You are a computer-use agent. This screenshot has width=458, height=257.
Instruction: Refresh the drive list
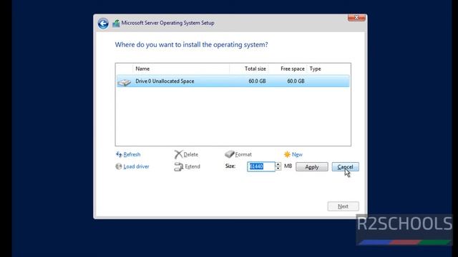pyautogui.click(x=132, y=154)
